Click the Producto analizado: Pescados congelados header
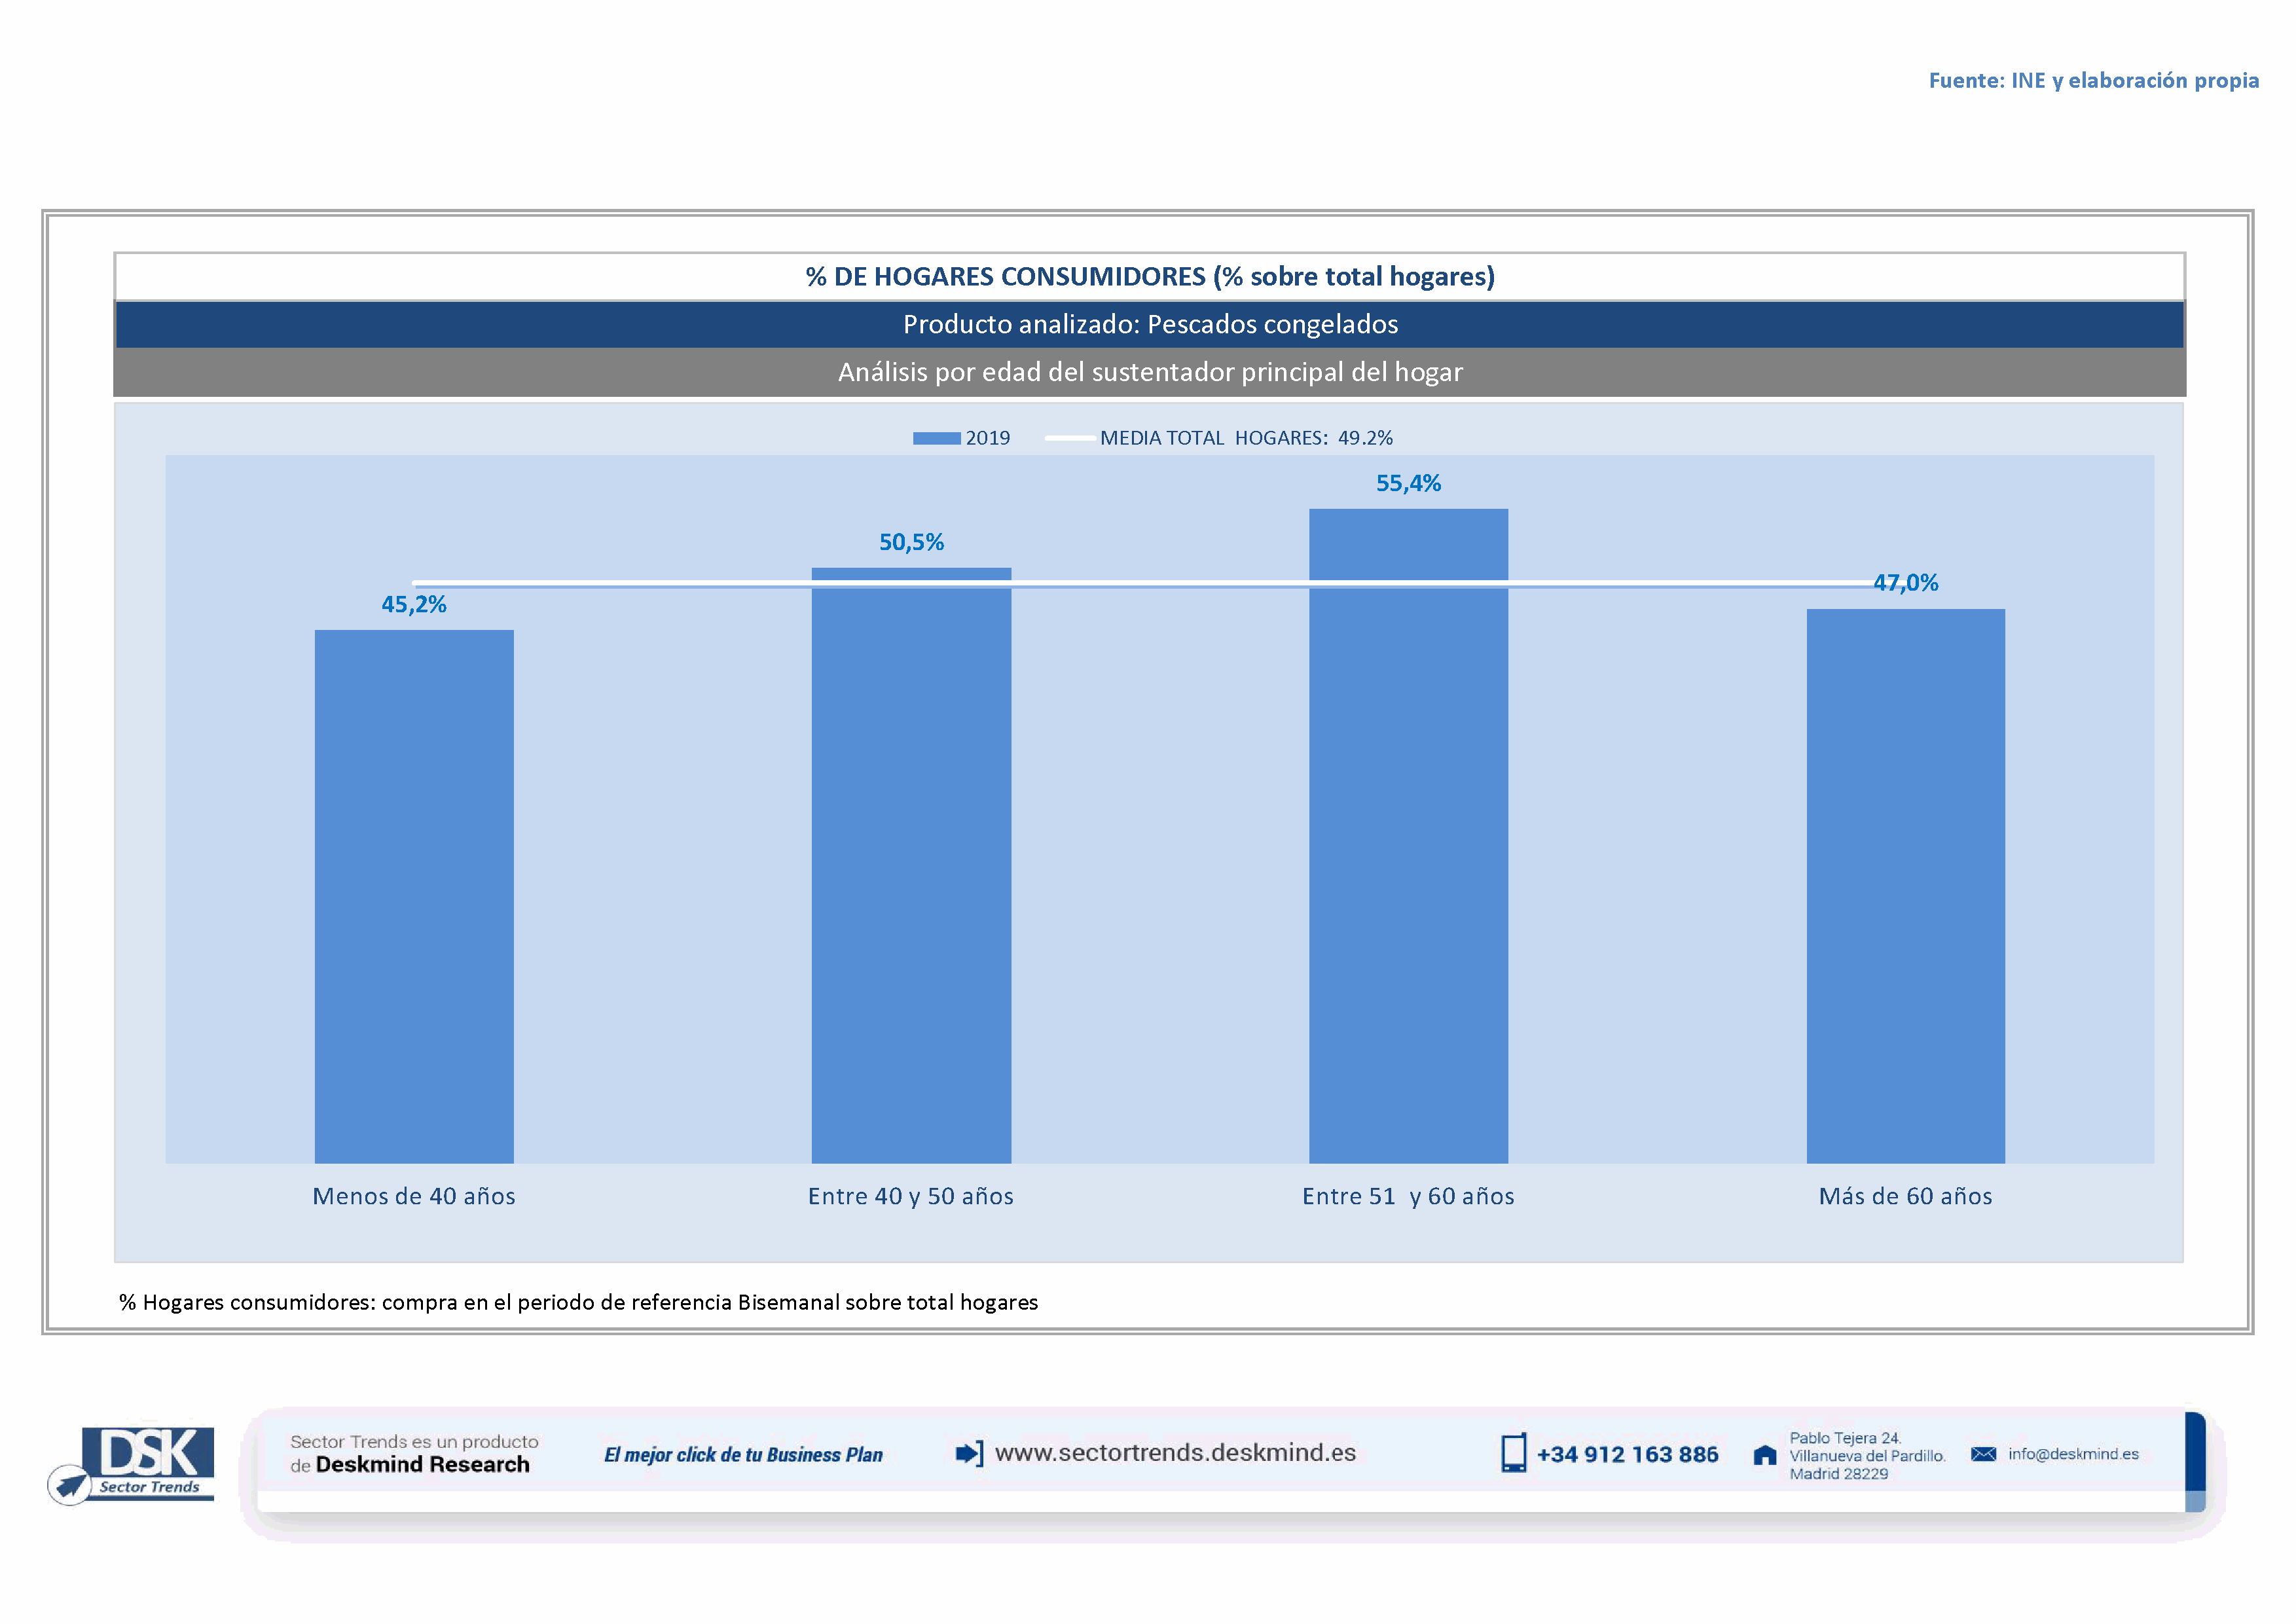This screenshot has width=2296, height=1624. (x=1150, y=324)
